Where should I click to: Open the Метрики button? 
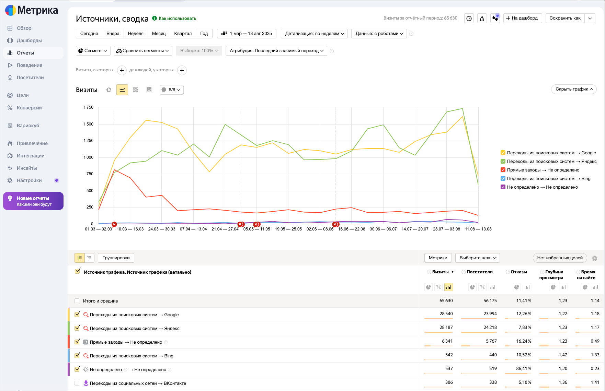click(x=438, y=258)
